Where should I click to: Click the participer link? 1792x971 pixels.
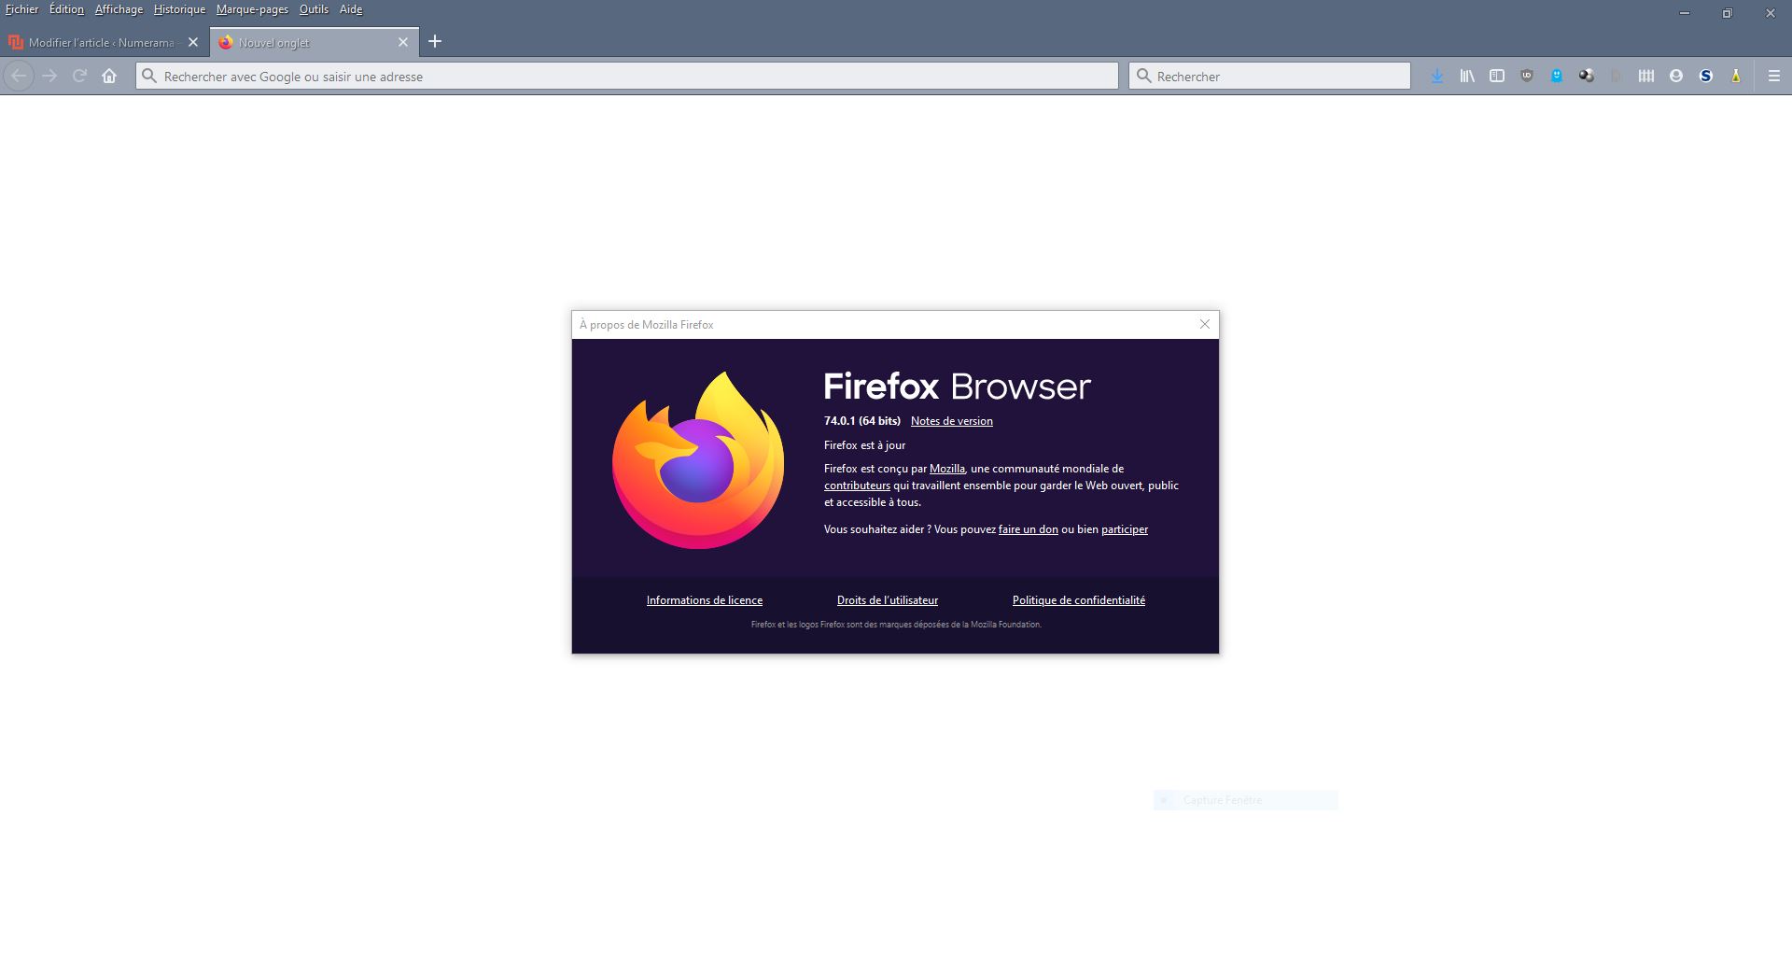[1124, 529]
